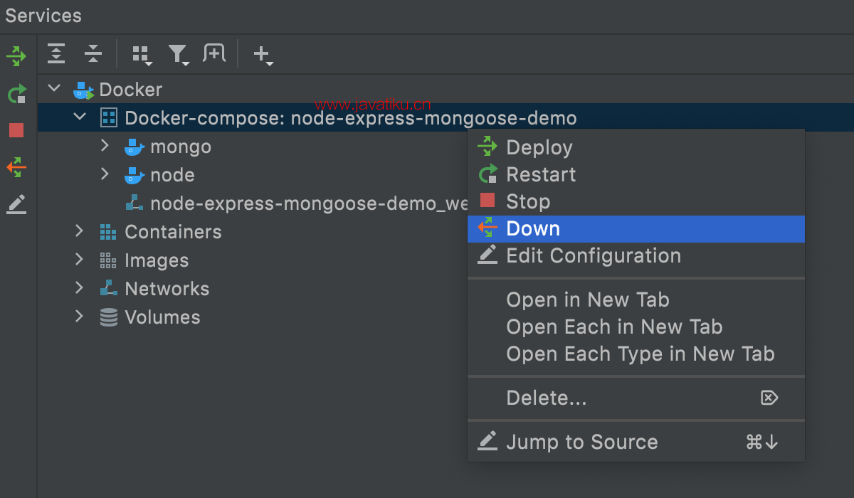Open the Add Service plus dropdown
The width and height of the screenshot is (854, 498).
click(263, 55)
